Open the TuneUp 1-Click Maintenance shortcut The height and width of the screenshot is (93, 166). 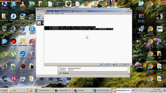[23, 18]
